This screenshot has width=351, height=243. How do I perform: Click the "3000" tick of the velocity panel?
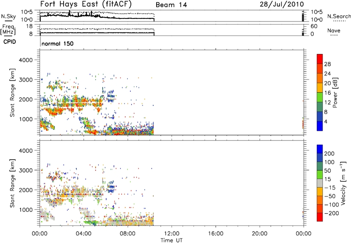[25, 170]
